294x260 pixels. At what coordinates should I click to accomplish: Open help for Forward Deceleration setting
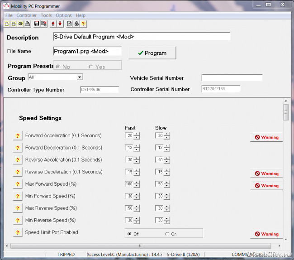[x=18, y=148]
